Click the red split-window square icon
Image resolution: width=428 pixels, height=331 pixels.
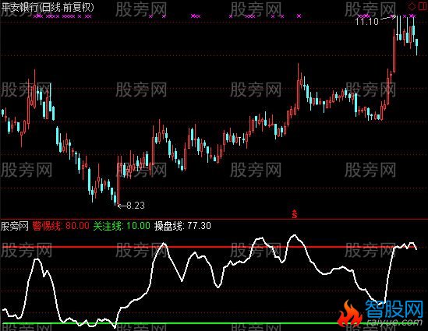pyautogui.click(x=422, y=5)
